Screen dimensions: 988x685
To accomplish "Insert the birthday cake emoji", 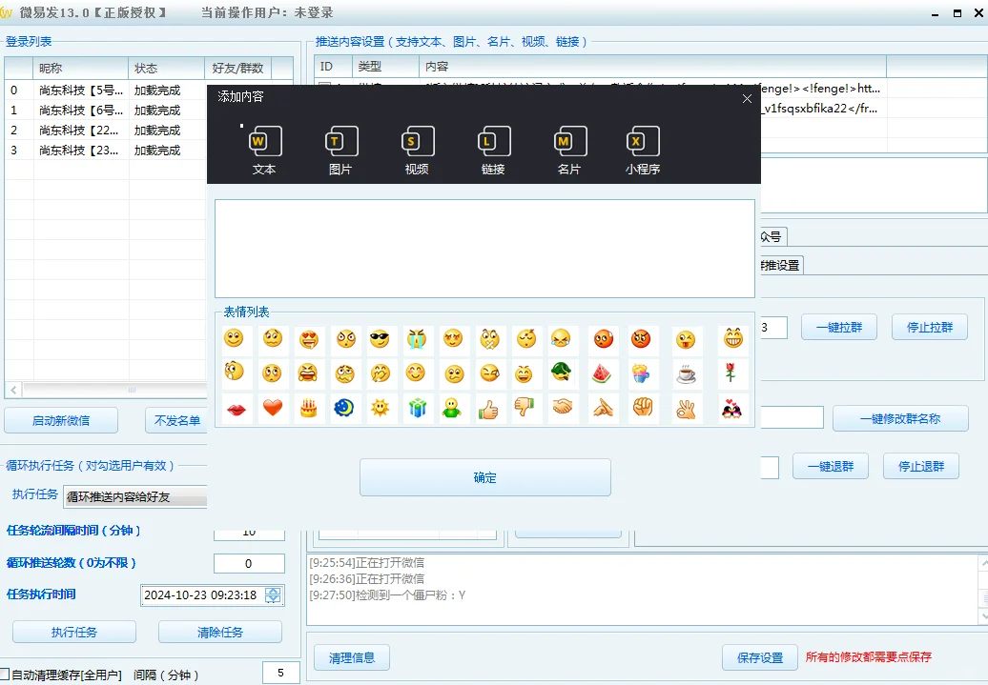I will (x=308, y=408).
